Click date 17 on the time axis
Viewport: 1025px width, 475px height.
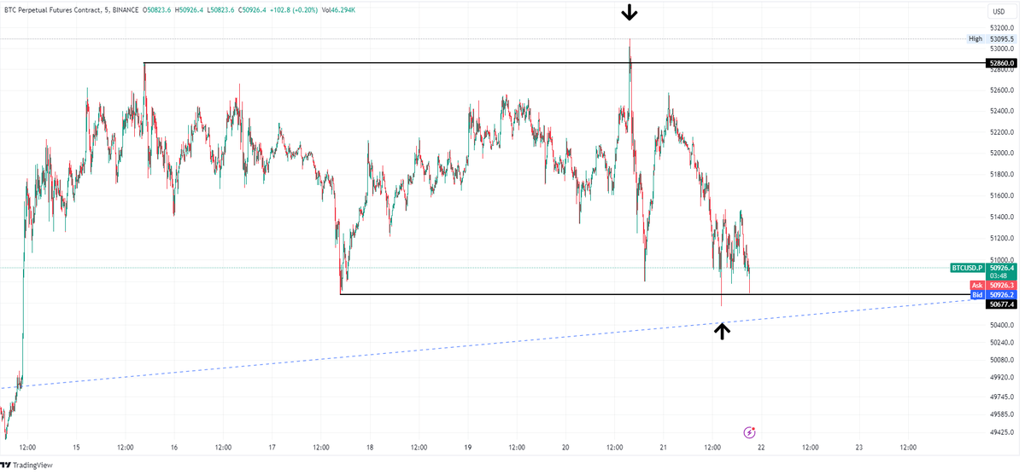tap(272, 447)
